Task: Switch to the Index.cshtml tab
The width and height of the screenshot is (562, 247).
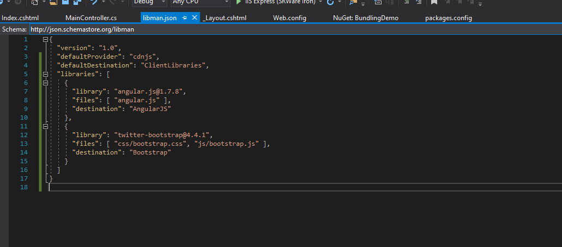Action: tap(20, 18)
